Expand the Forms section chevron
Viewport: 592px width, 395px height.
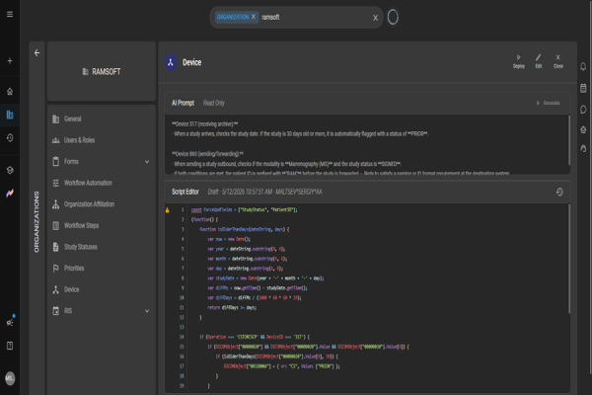147,162
